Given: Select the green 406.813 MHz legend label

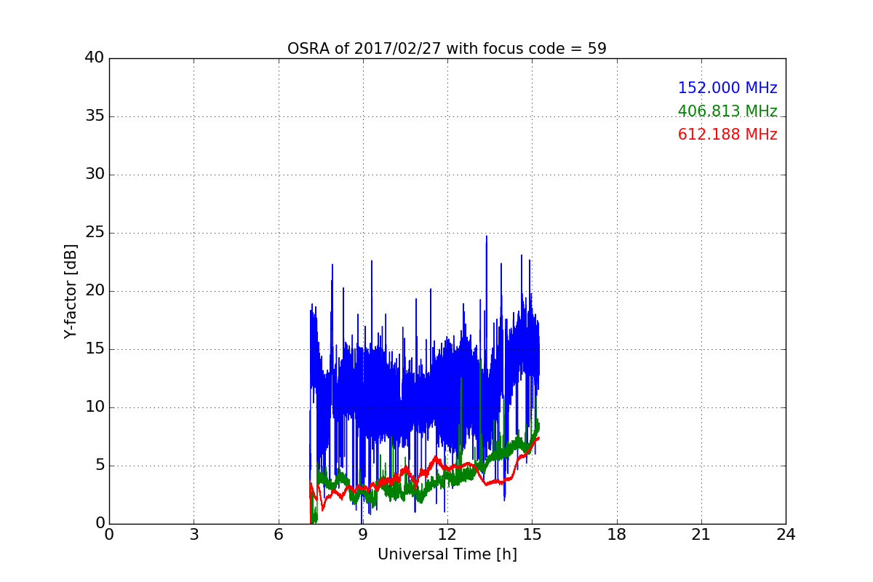Looking at the screenshot, I should (727, 111).
